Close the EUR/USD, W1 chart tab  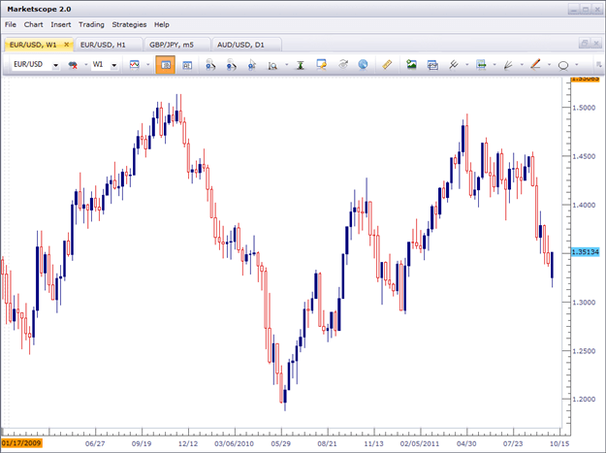click(67, 45)
